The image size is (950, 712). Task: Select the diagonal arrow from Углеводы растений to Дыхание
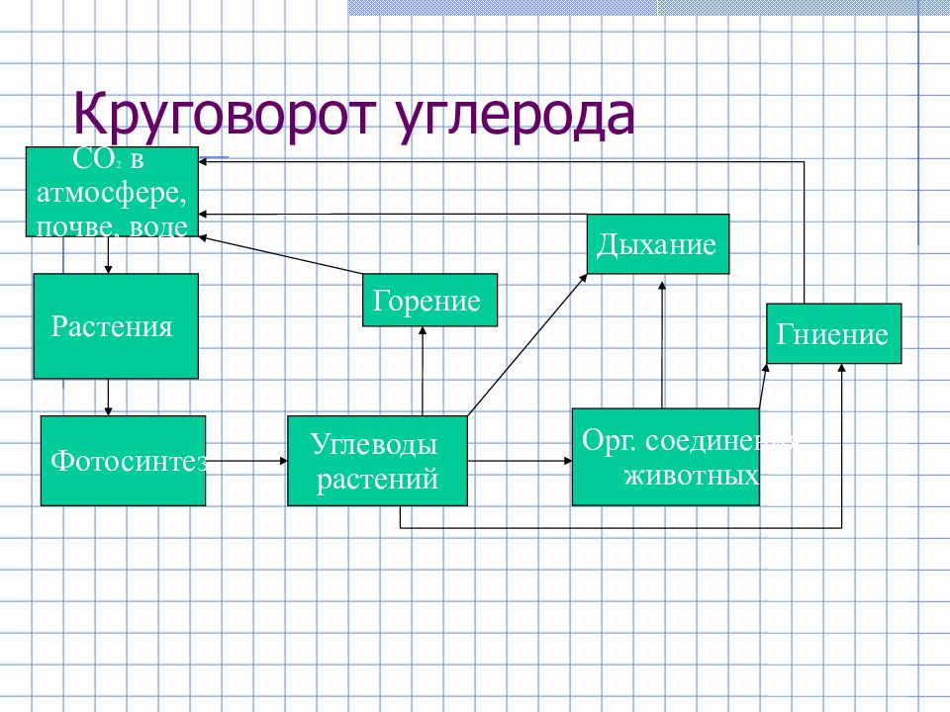click(x=528, y=345)
